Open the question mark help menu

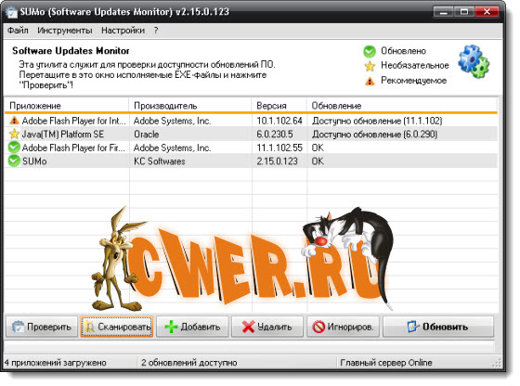pos(156,31)
